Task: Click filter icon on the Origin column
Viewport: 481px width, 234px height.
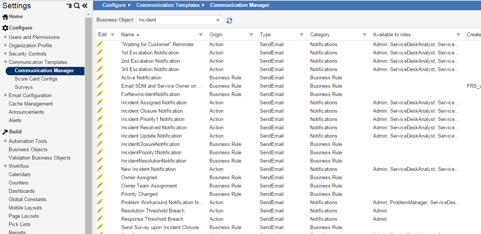Action: pos(251,35)
